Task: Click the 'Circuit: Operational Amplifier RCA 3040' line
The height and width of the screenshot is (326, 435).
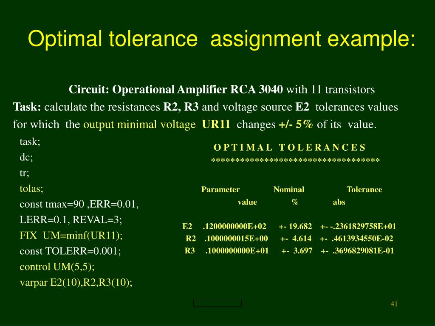Action: tap(175, 90)
